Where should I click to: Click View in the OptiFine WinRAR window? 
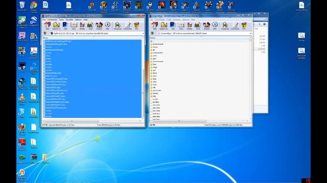click(x=74, y=26)
